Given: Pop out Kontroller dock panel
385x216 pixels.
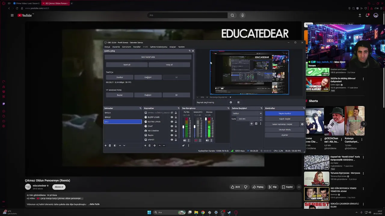Looking at the screenshot, I should [303, 108].
